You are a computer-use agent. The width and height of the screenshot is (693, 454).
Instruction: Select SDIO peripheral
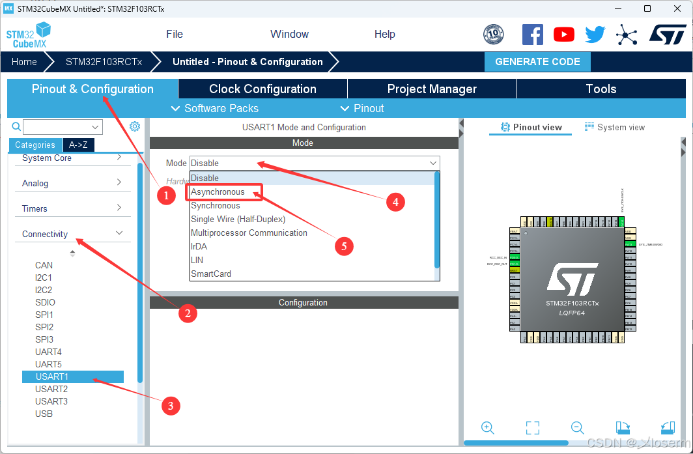45,302
